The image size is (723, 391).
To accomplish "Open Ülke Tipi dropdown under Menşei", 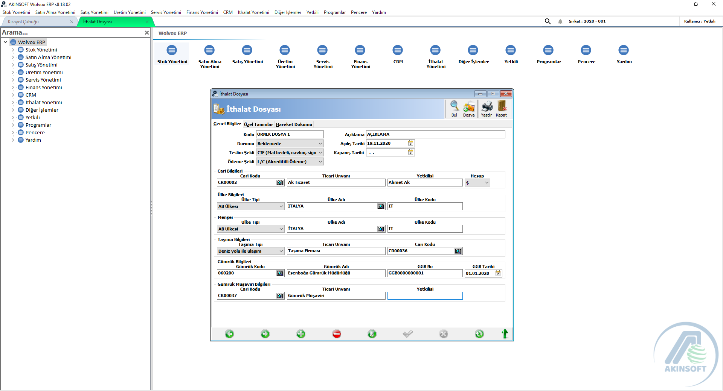I will pyautogui.click(x=250, y=229).
